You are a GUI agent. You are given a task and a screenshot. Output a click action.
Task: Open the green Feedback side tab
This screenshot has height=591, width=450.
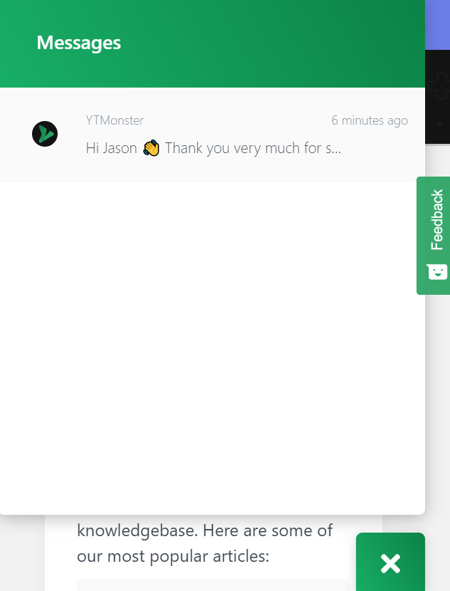(434, 236)
